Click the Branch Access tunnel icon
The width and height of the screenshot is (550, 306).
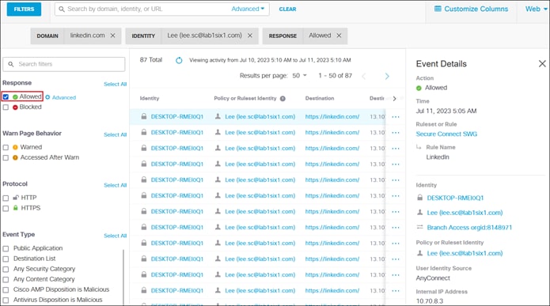click(x=419, y=227)
